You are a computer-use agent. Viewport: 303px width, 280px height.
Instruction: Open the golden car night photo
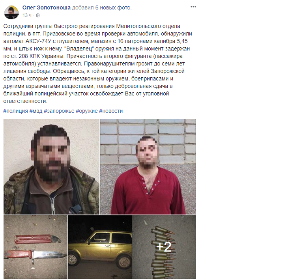(100, 247)
